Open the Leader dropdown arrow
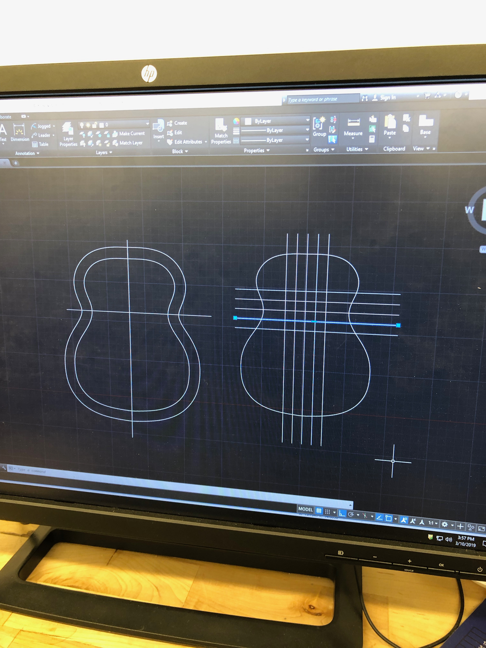 point(53,135)
